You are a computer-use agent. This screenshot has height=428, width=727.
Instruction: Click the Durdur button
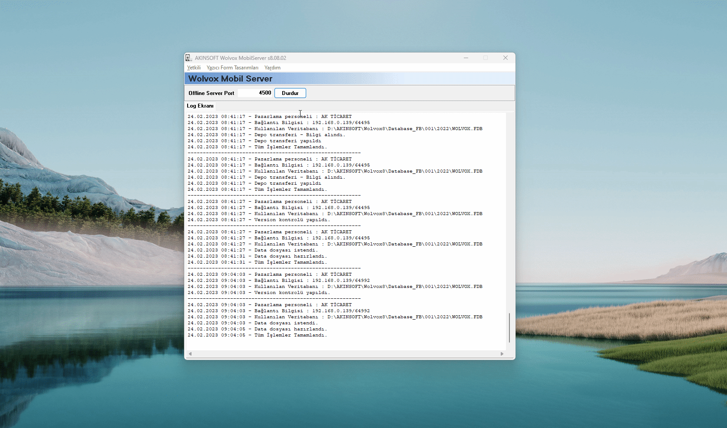(290, 93)
